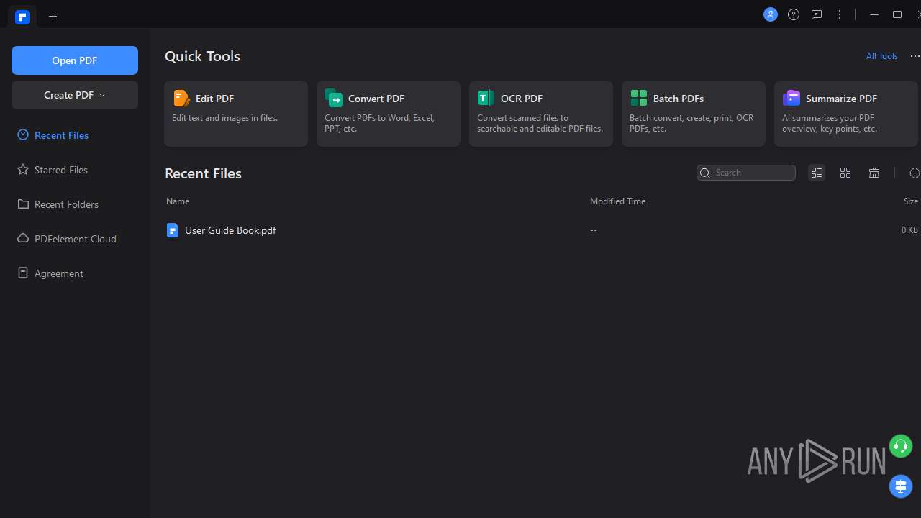Select Starred Files in the sidebar
921x518 pixels.
[75, 170]
